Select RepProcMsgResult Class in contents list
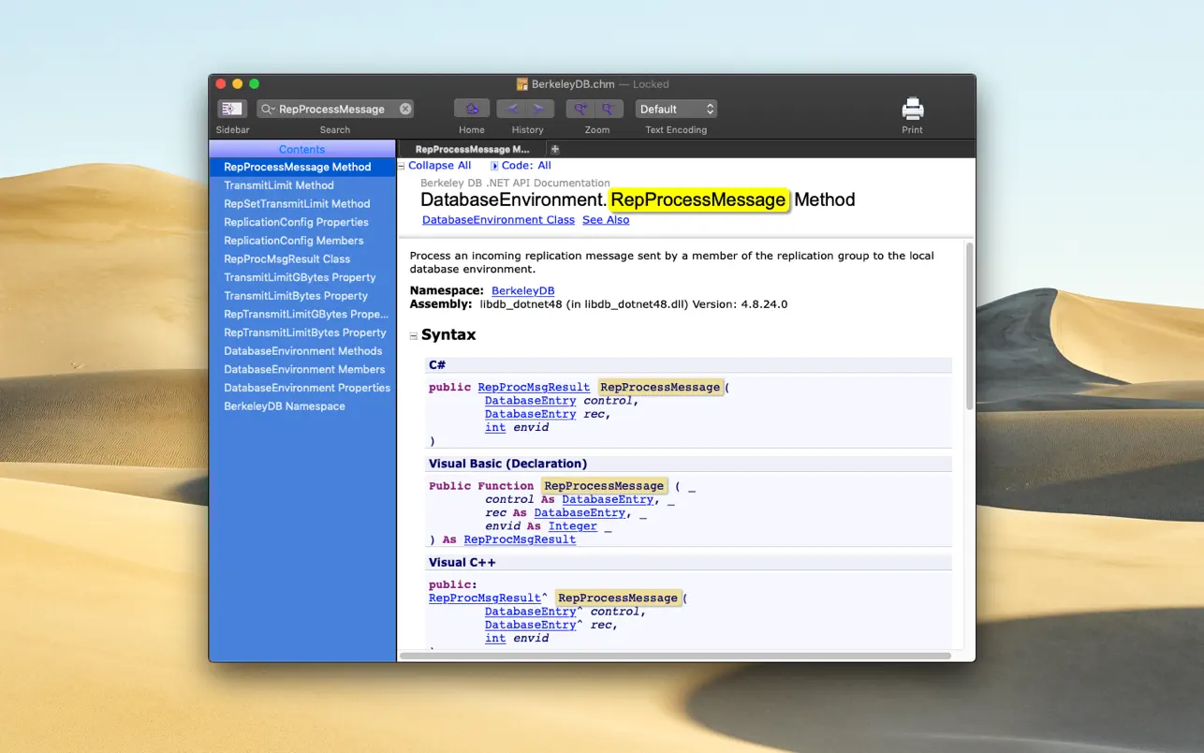1204x753 pixels. (286, 258)
